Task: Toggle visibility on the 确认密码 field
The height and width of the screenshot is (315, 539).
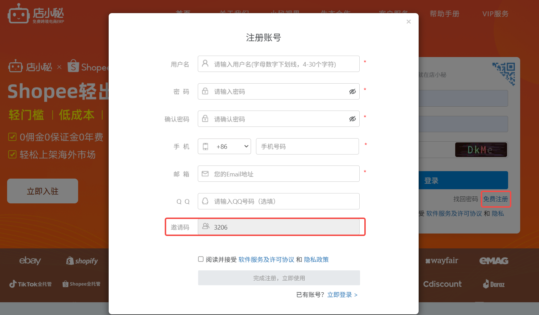Action: click(x=353, y=119)
